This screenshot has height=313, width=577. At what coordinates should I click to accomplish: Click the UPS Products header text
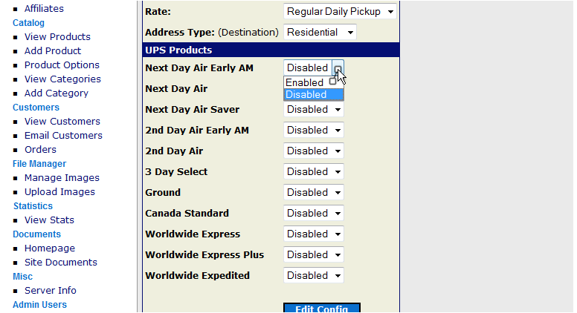(x=178, y=50)
